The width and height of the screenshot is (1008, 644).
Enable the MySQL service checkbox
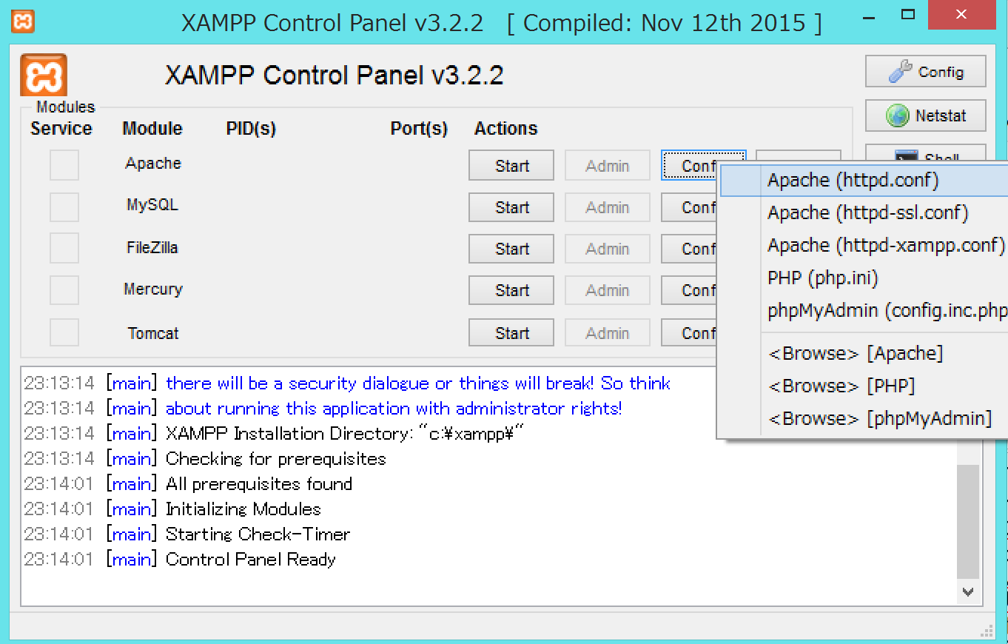[x=64, y=207]
